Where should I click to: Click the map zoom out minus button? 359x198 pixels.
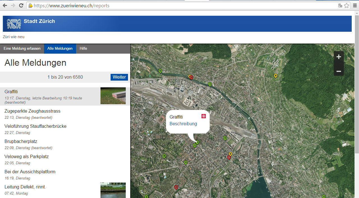pyautogui.click(x=339, y=71)
